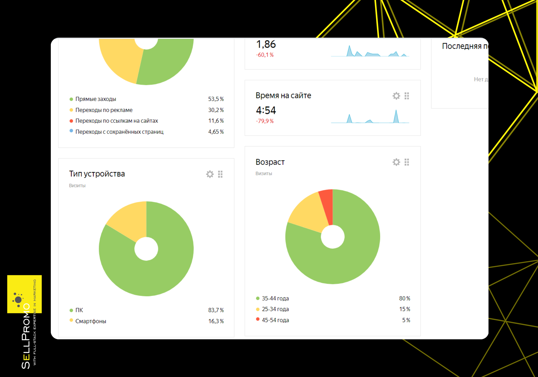538x377 pixels.
Task: Toggle ПК legend entry in device chart
Action: click(79, 310)
